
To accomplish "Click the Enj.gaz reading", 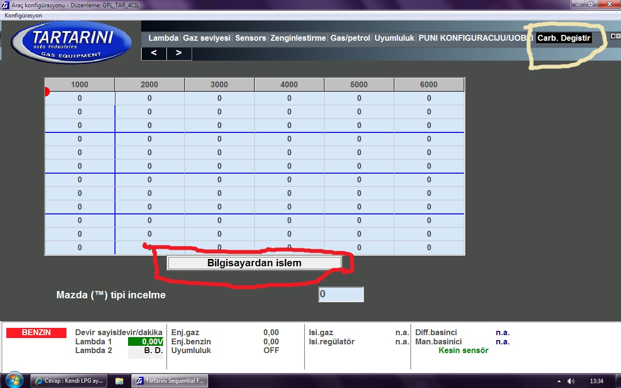I will pos(271,333).
